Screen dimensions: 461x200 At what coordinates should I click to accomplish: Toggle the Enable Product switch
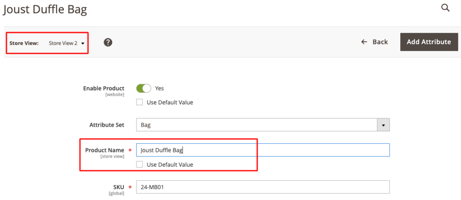pyautogui.click(x=144, y=89)
